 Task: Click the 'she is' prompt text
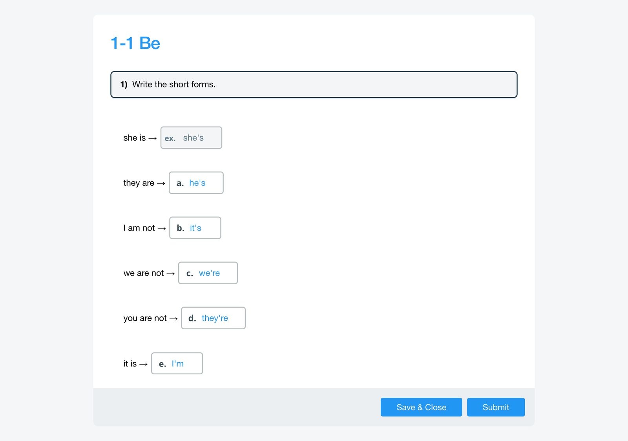(x=134, y=138)
